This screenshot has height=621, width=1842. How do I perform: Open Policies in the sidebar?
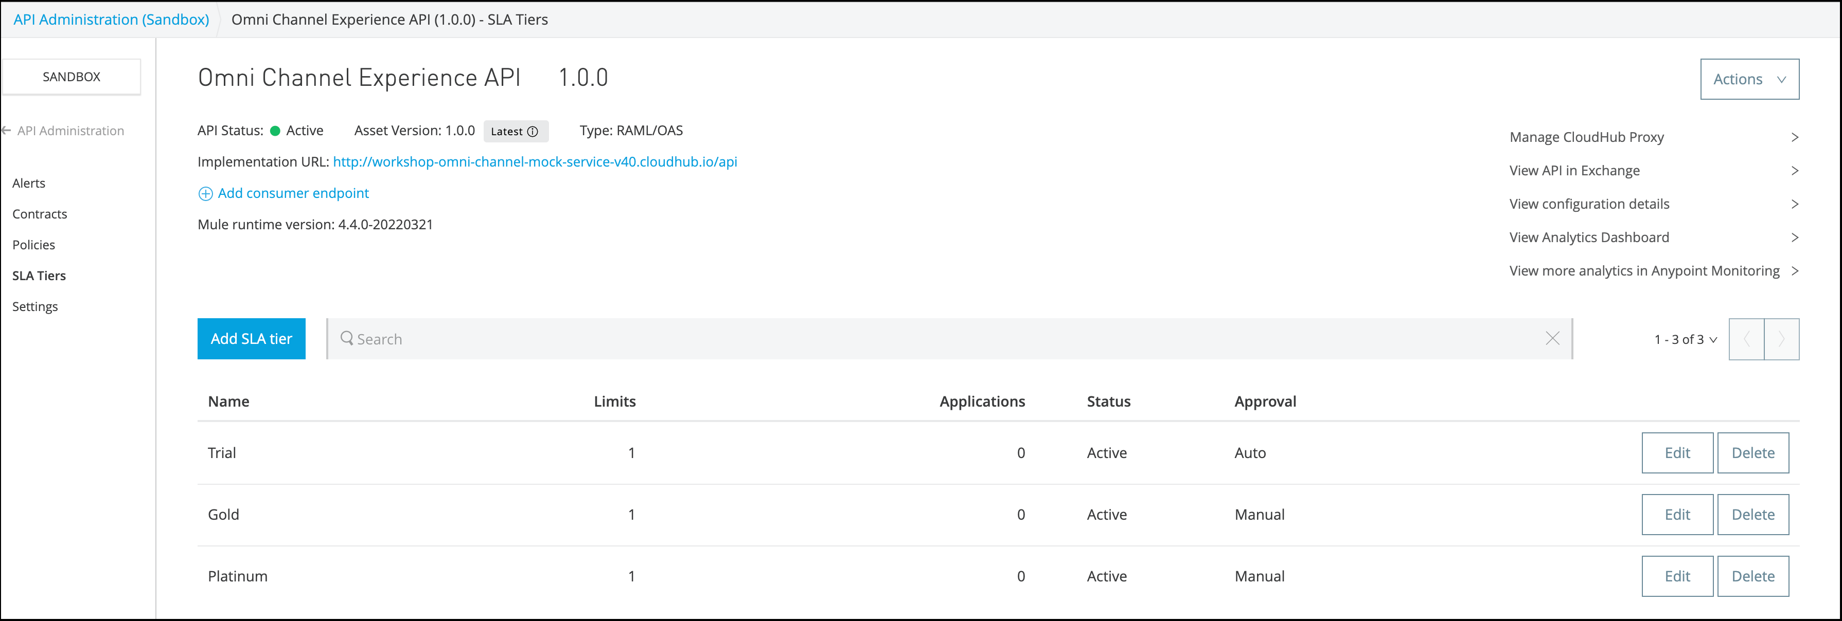click(33, 244)
